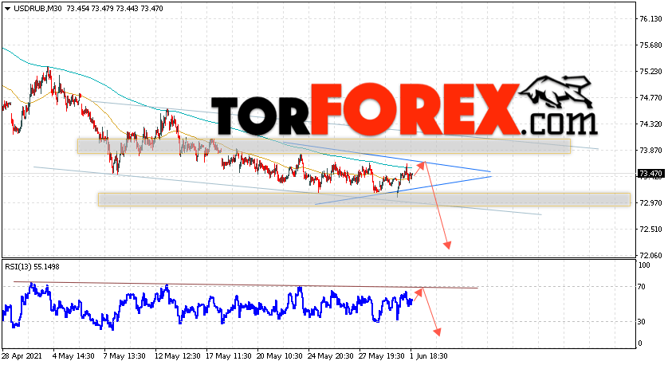This screenshot has height=365, width=668.
Task: Click the 72.510 price axis label
Action: [651, 230]
